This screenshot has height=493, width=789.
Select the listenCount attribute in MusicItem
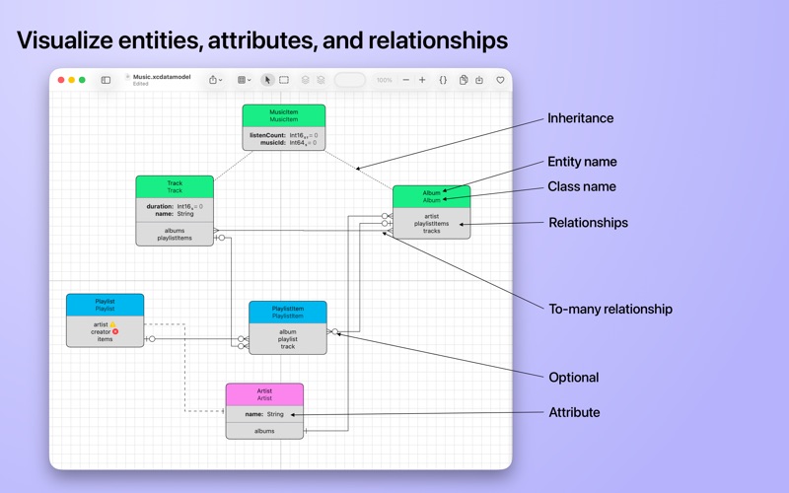(x=284, y=135)
